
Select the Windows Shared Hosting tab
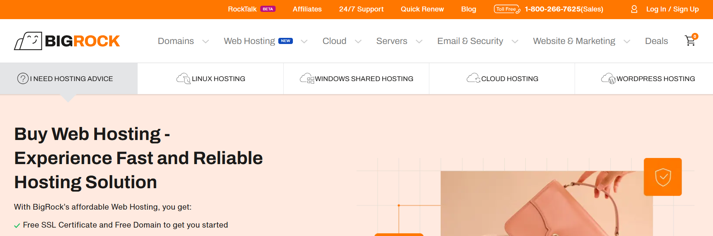[x=356, y=79]
